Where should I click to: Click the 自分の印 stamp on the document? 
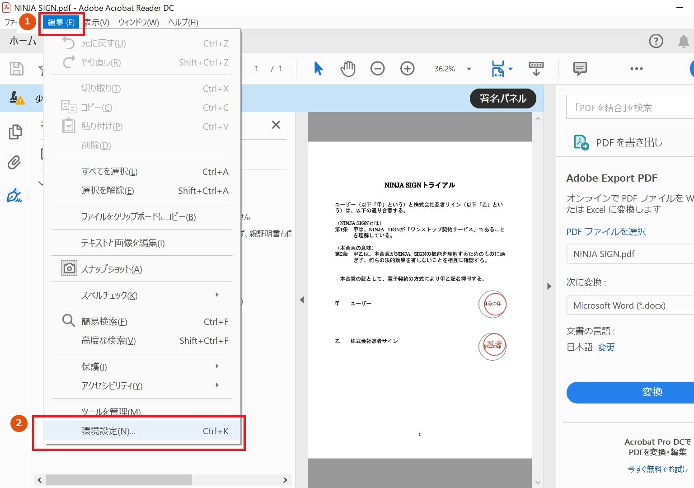pos(492,304)
